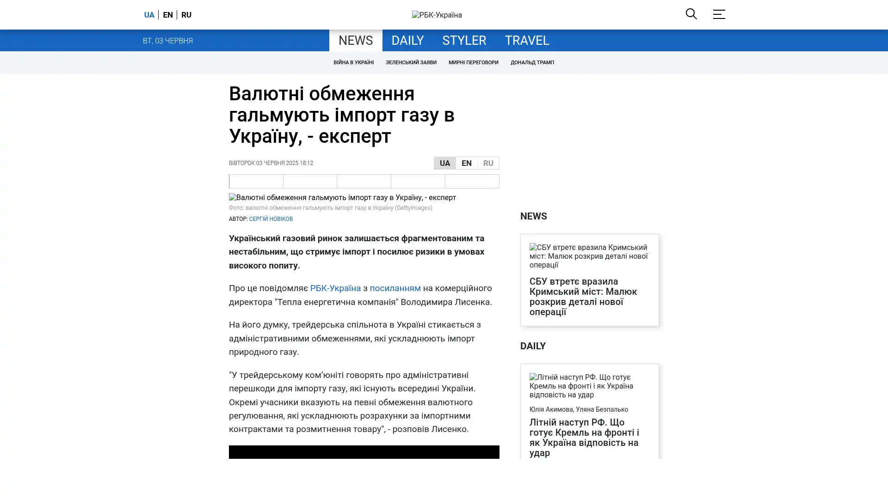
Task: Open the Crimean Bridge news thumbnail
Action: pyautogui.click(x=588, y=256)
